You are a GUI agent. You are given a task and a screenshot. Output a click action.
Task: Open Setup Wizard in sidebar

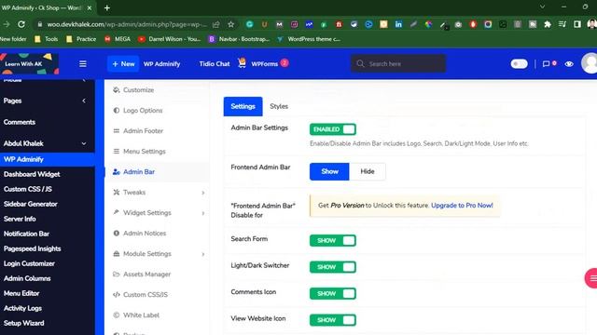click(x=24, y=323)
